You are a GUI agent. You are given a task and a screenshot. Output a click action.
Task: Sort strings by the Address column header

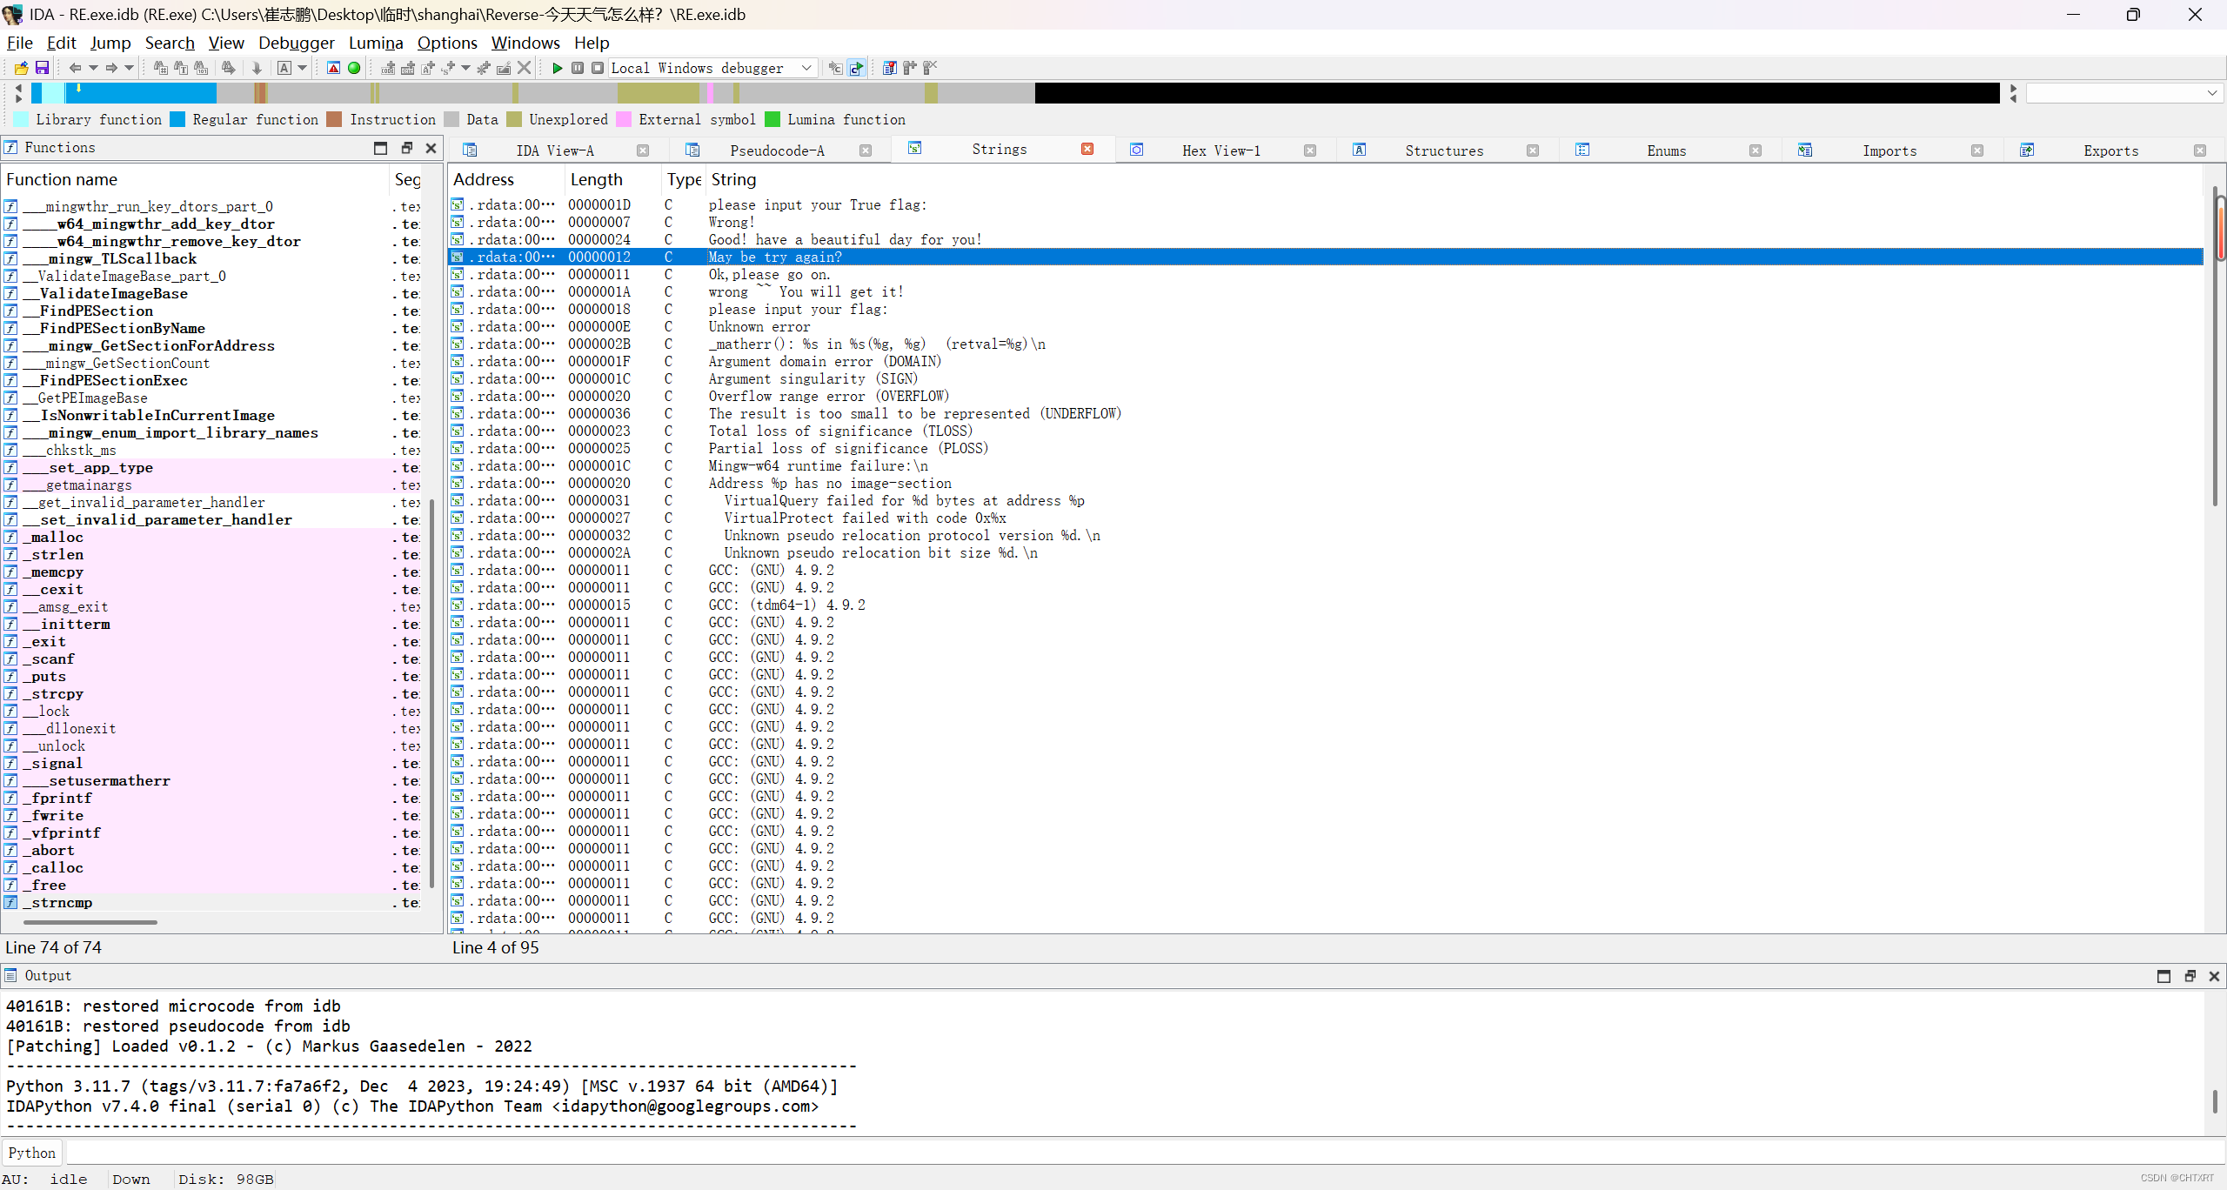click(x=505, y=179)
